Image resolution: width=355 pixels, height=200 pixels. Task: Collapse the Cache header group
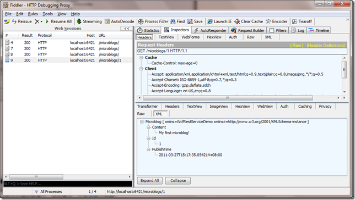(x=141, y=58)
